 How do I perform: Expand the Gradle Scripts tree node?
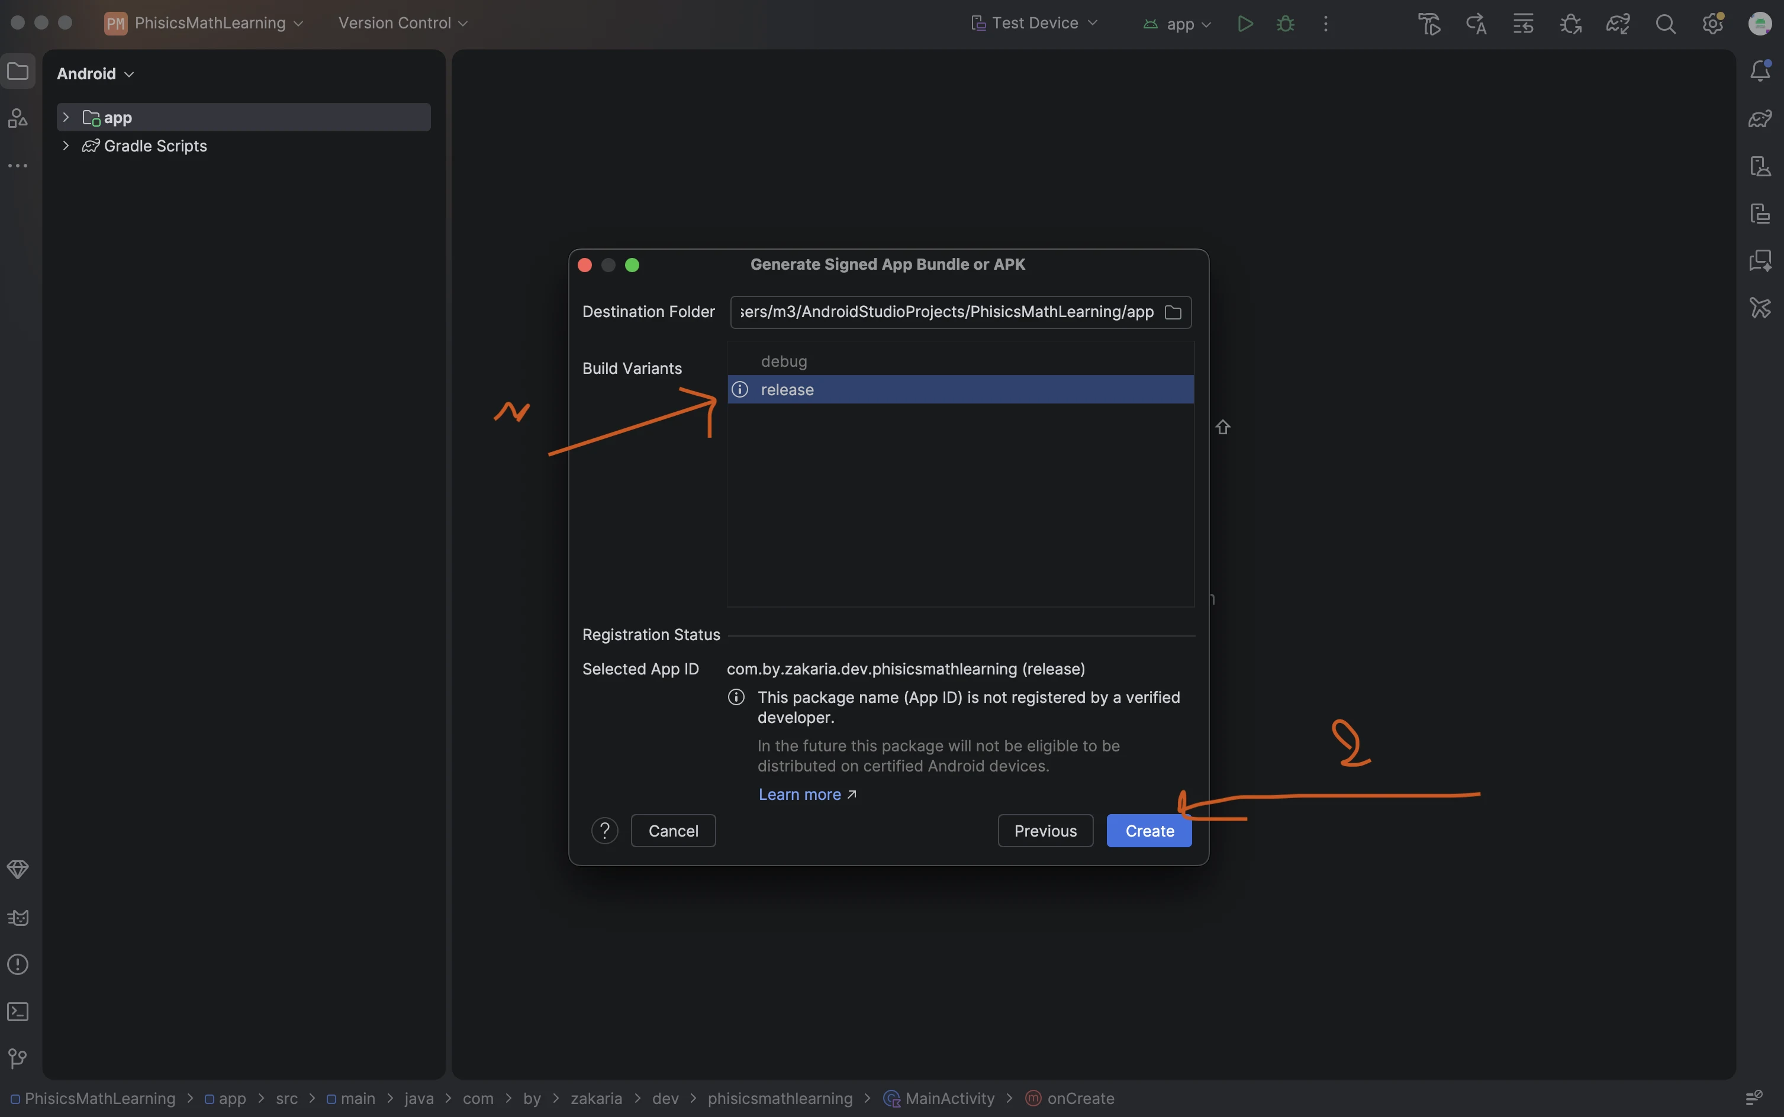66,146
